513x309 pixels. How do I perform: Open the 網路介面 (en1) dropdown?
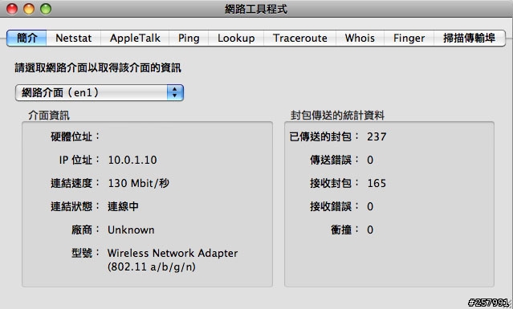(x=100, y=92)
